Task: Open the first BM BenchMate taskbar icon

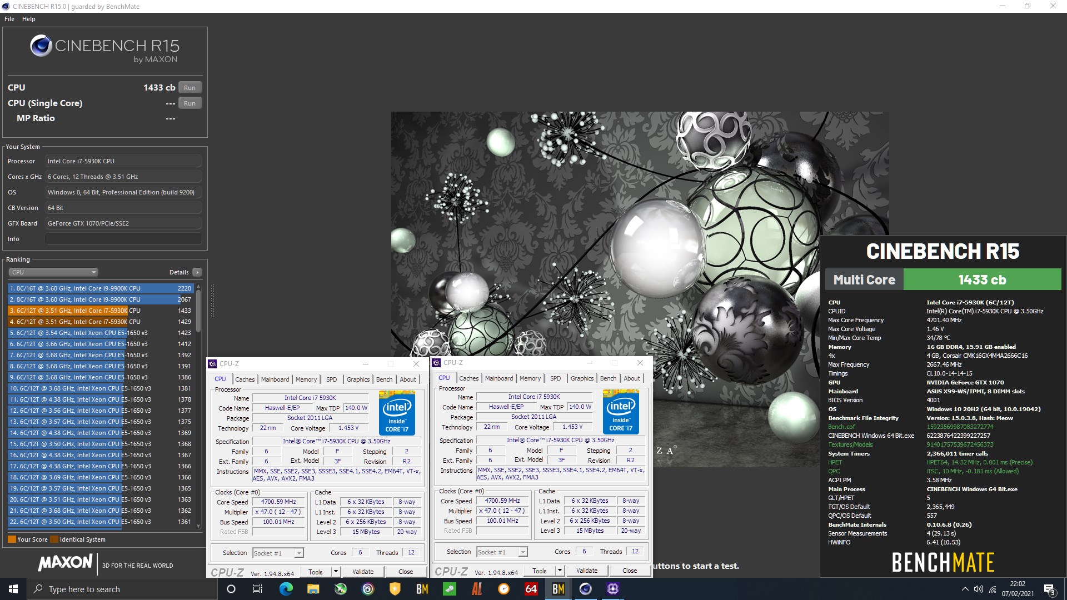Action: pyautogui.click(x=422, y=589)
